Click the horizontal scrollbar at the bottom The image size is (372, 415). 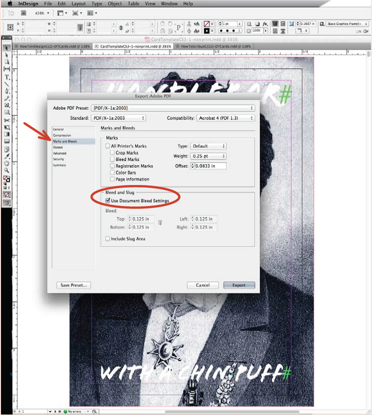point(232,412)
